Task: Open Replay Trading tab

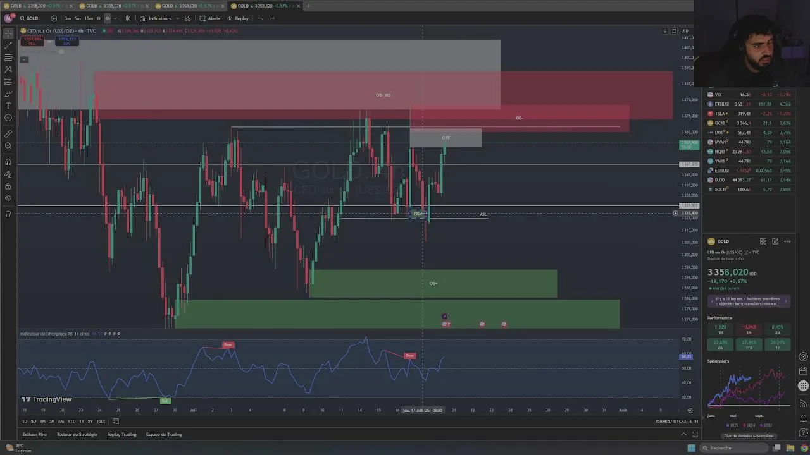Action: (x=121, y=434)
